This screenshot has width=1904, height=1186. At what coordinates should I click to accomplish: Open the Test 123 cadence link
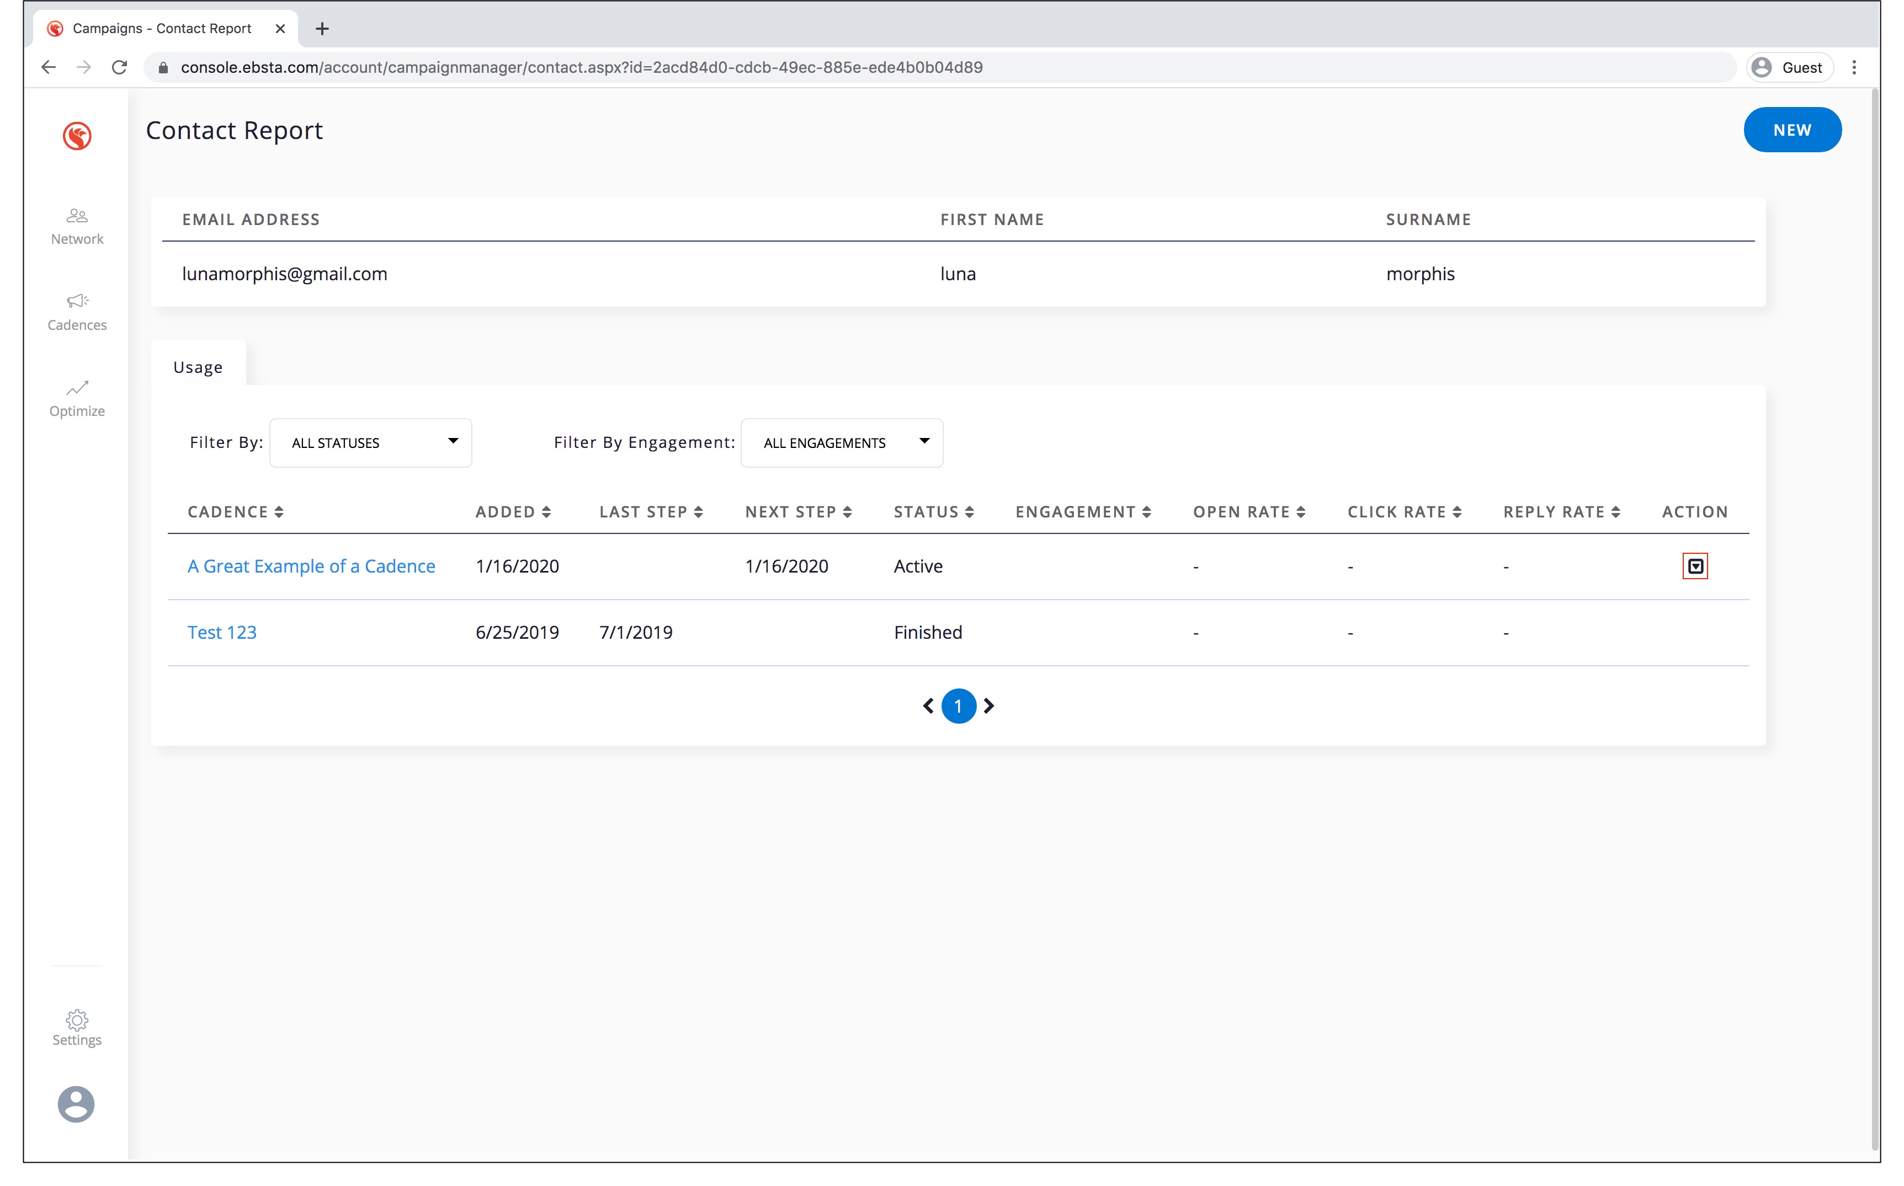click(x=222, y=632)
